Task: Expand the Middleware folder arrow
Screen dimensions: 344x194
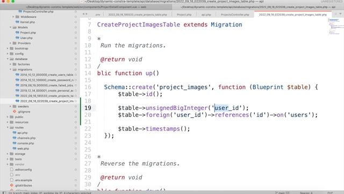Action: point(13,17)
